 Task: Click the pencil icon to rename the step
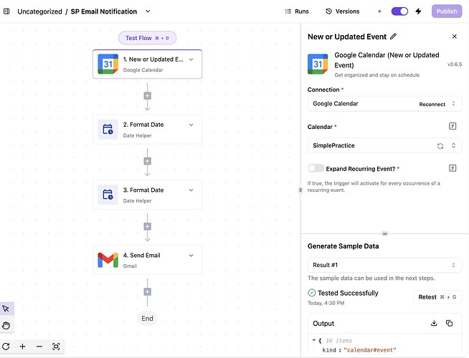click(393, 37)
